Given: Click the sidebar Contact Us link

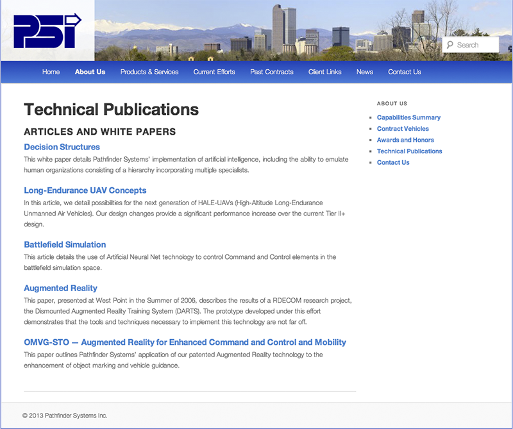Looking at the screenshot, I should pyautogui.click(x=393, y=162).
